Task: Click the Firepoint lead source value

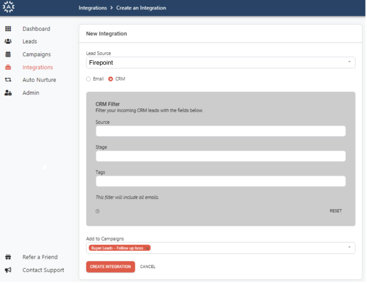Action: pyautogui.click(x=101, y=63)
